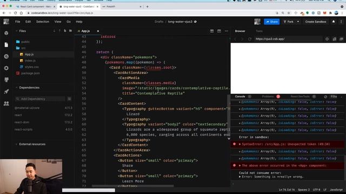Open editor more options ellipsis
The width and height of the screenshot is (346, 194).
[x=227, y=31]
